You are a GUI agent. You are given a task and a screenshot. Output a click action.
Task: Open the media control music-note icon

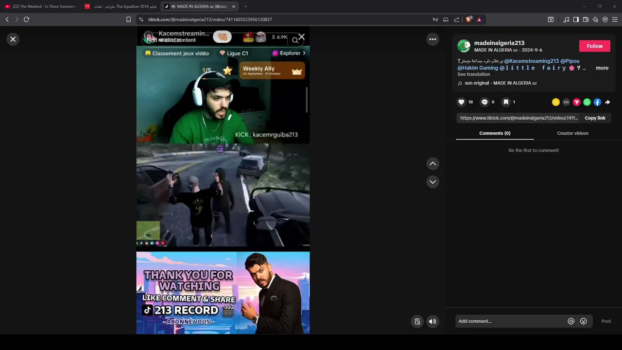point(566,19)
